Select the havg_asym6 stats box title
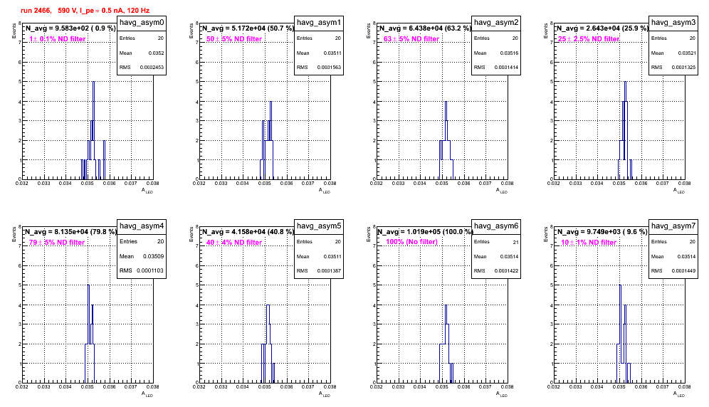 click(x=496, y=226)
